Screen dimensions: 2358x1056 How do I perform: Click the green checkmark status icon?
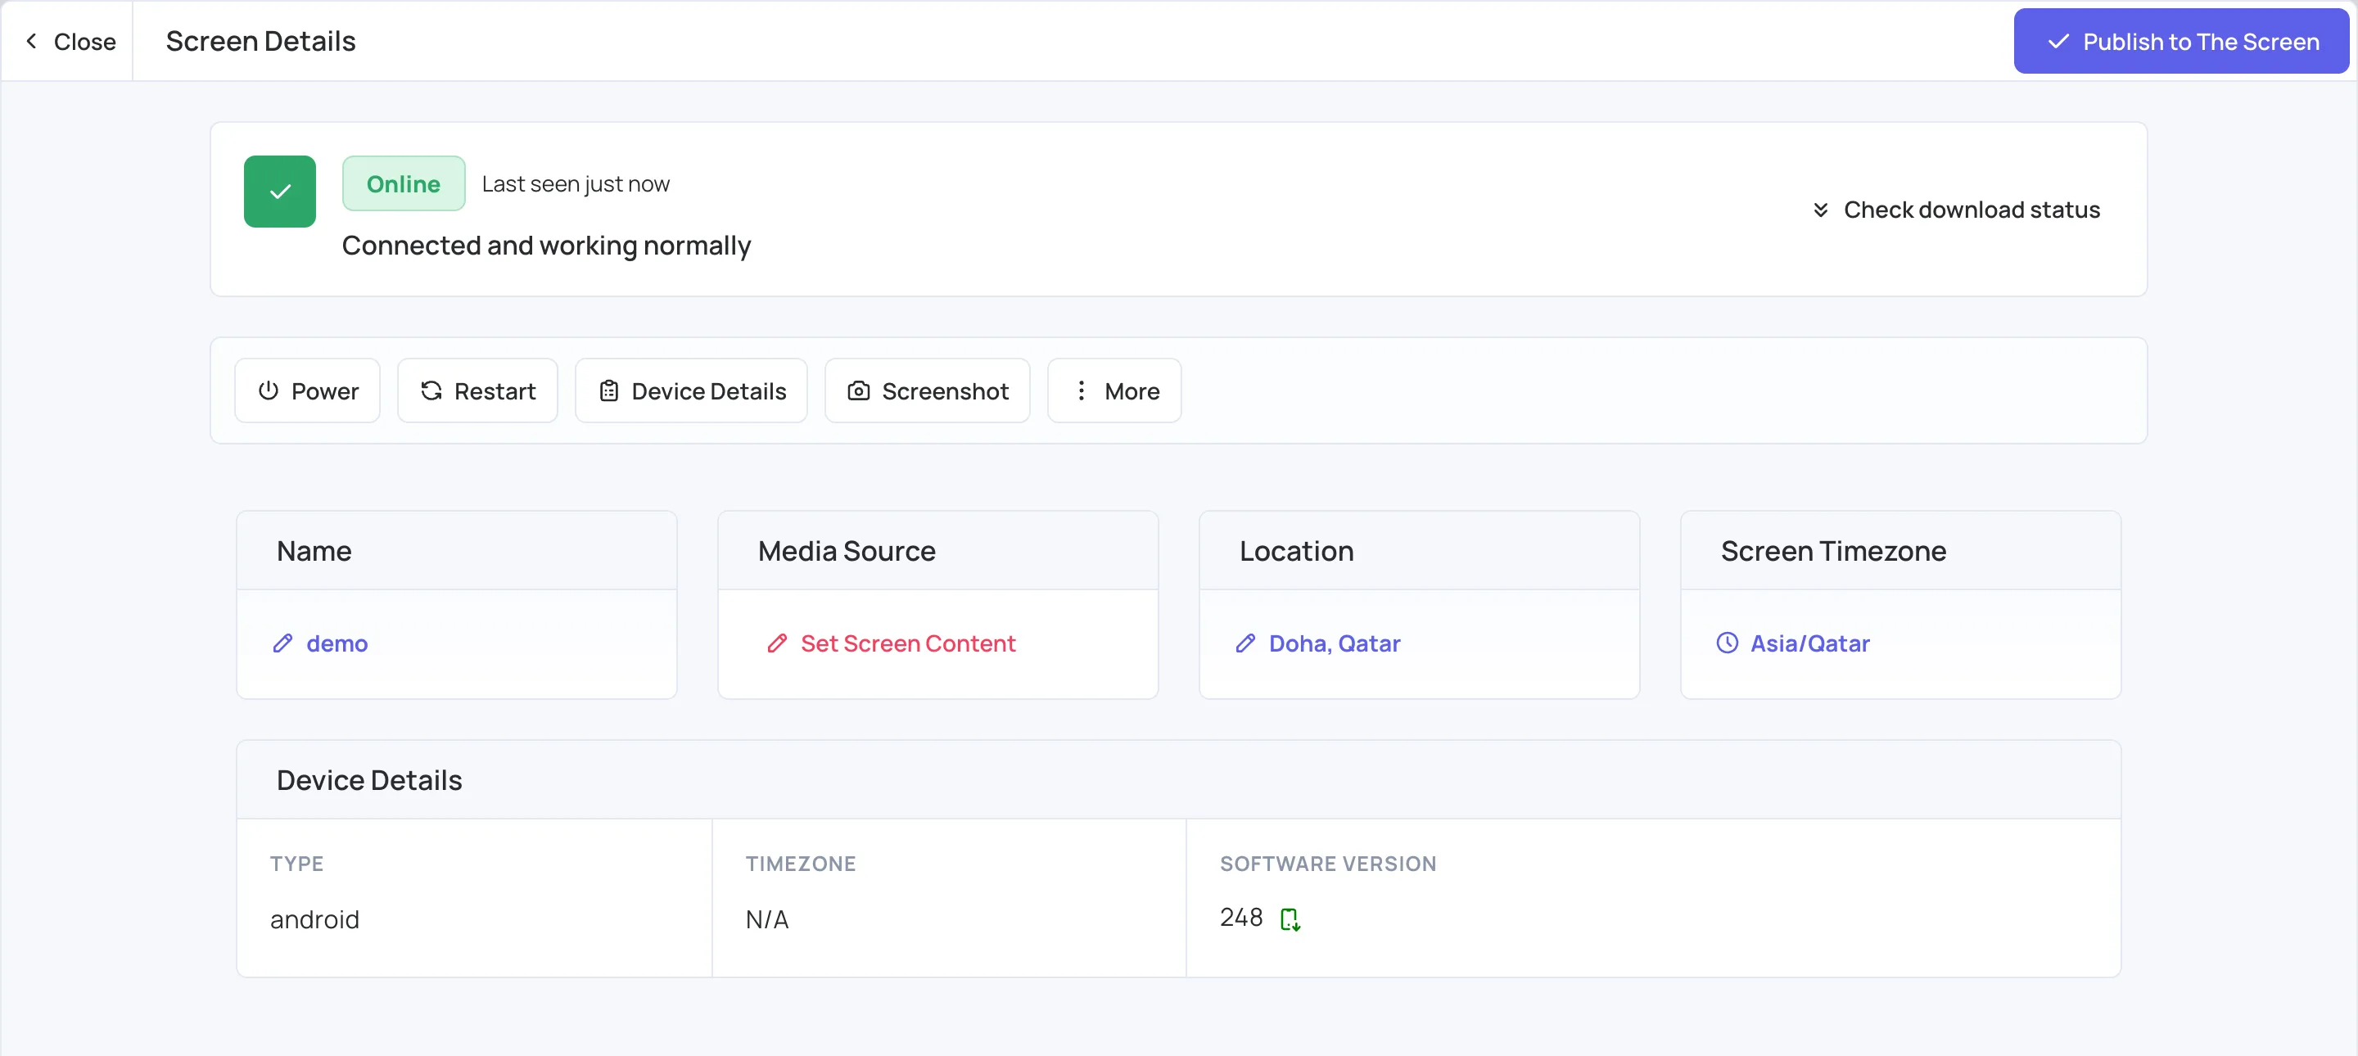coord(280,192)
